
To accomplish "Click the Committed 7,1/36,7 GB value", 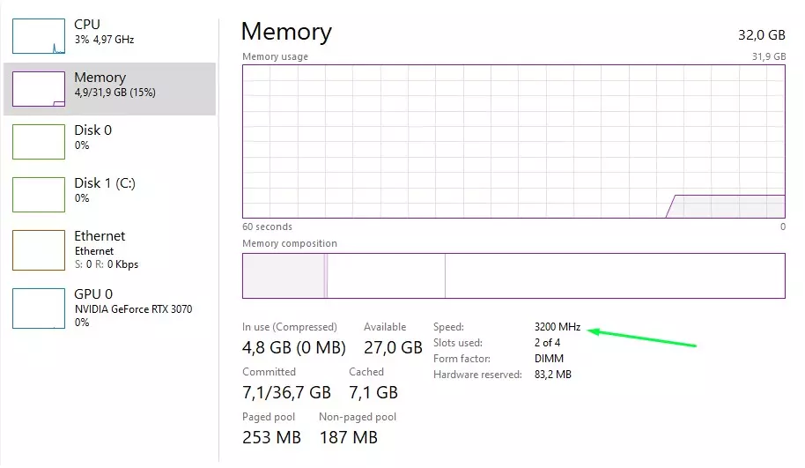I will (x=286, y=391).
